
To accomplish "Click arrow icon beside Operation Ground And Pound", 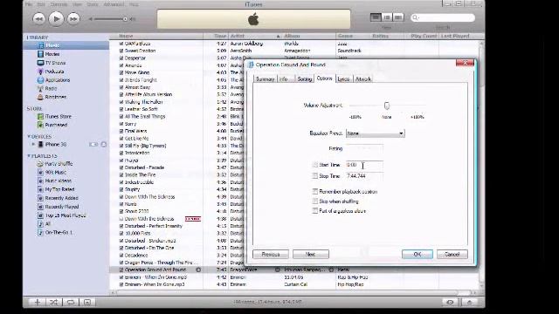I will pyautogui.click(x=198, y=270).
